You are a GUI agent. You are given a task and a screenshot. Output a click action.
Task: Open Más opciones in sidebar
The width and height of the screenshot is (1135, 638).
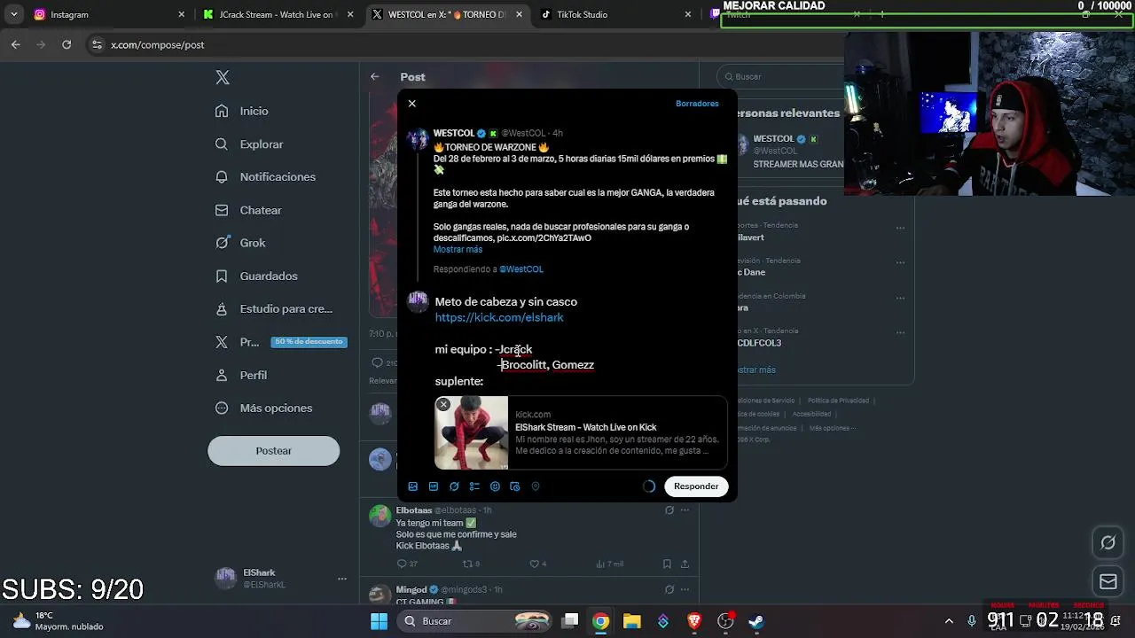pos(263,408)
